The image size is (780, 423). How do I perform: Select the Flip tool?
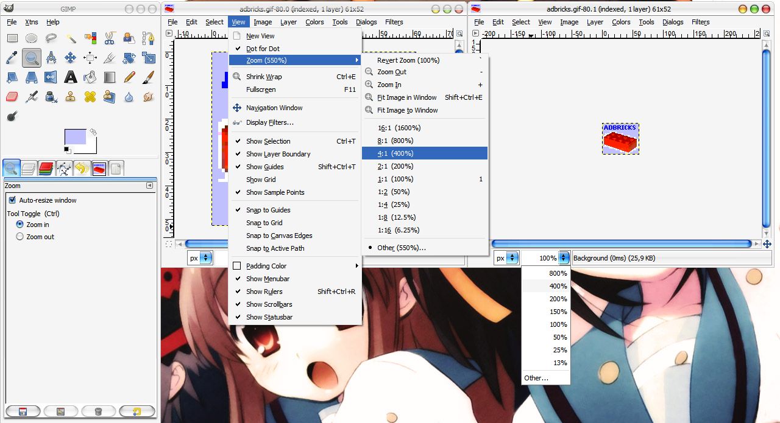(51, 77)
